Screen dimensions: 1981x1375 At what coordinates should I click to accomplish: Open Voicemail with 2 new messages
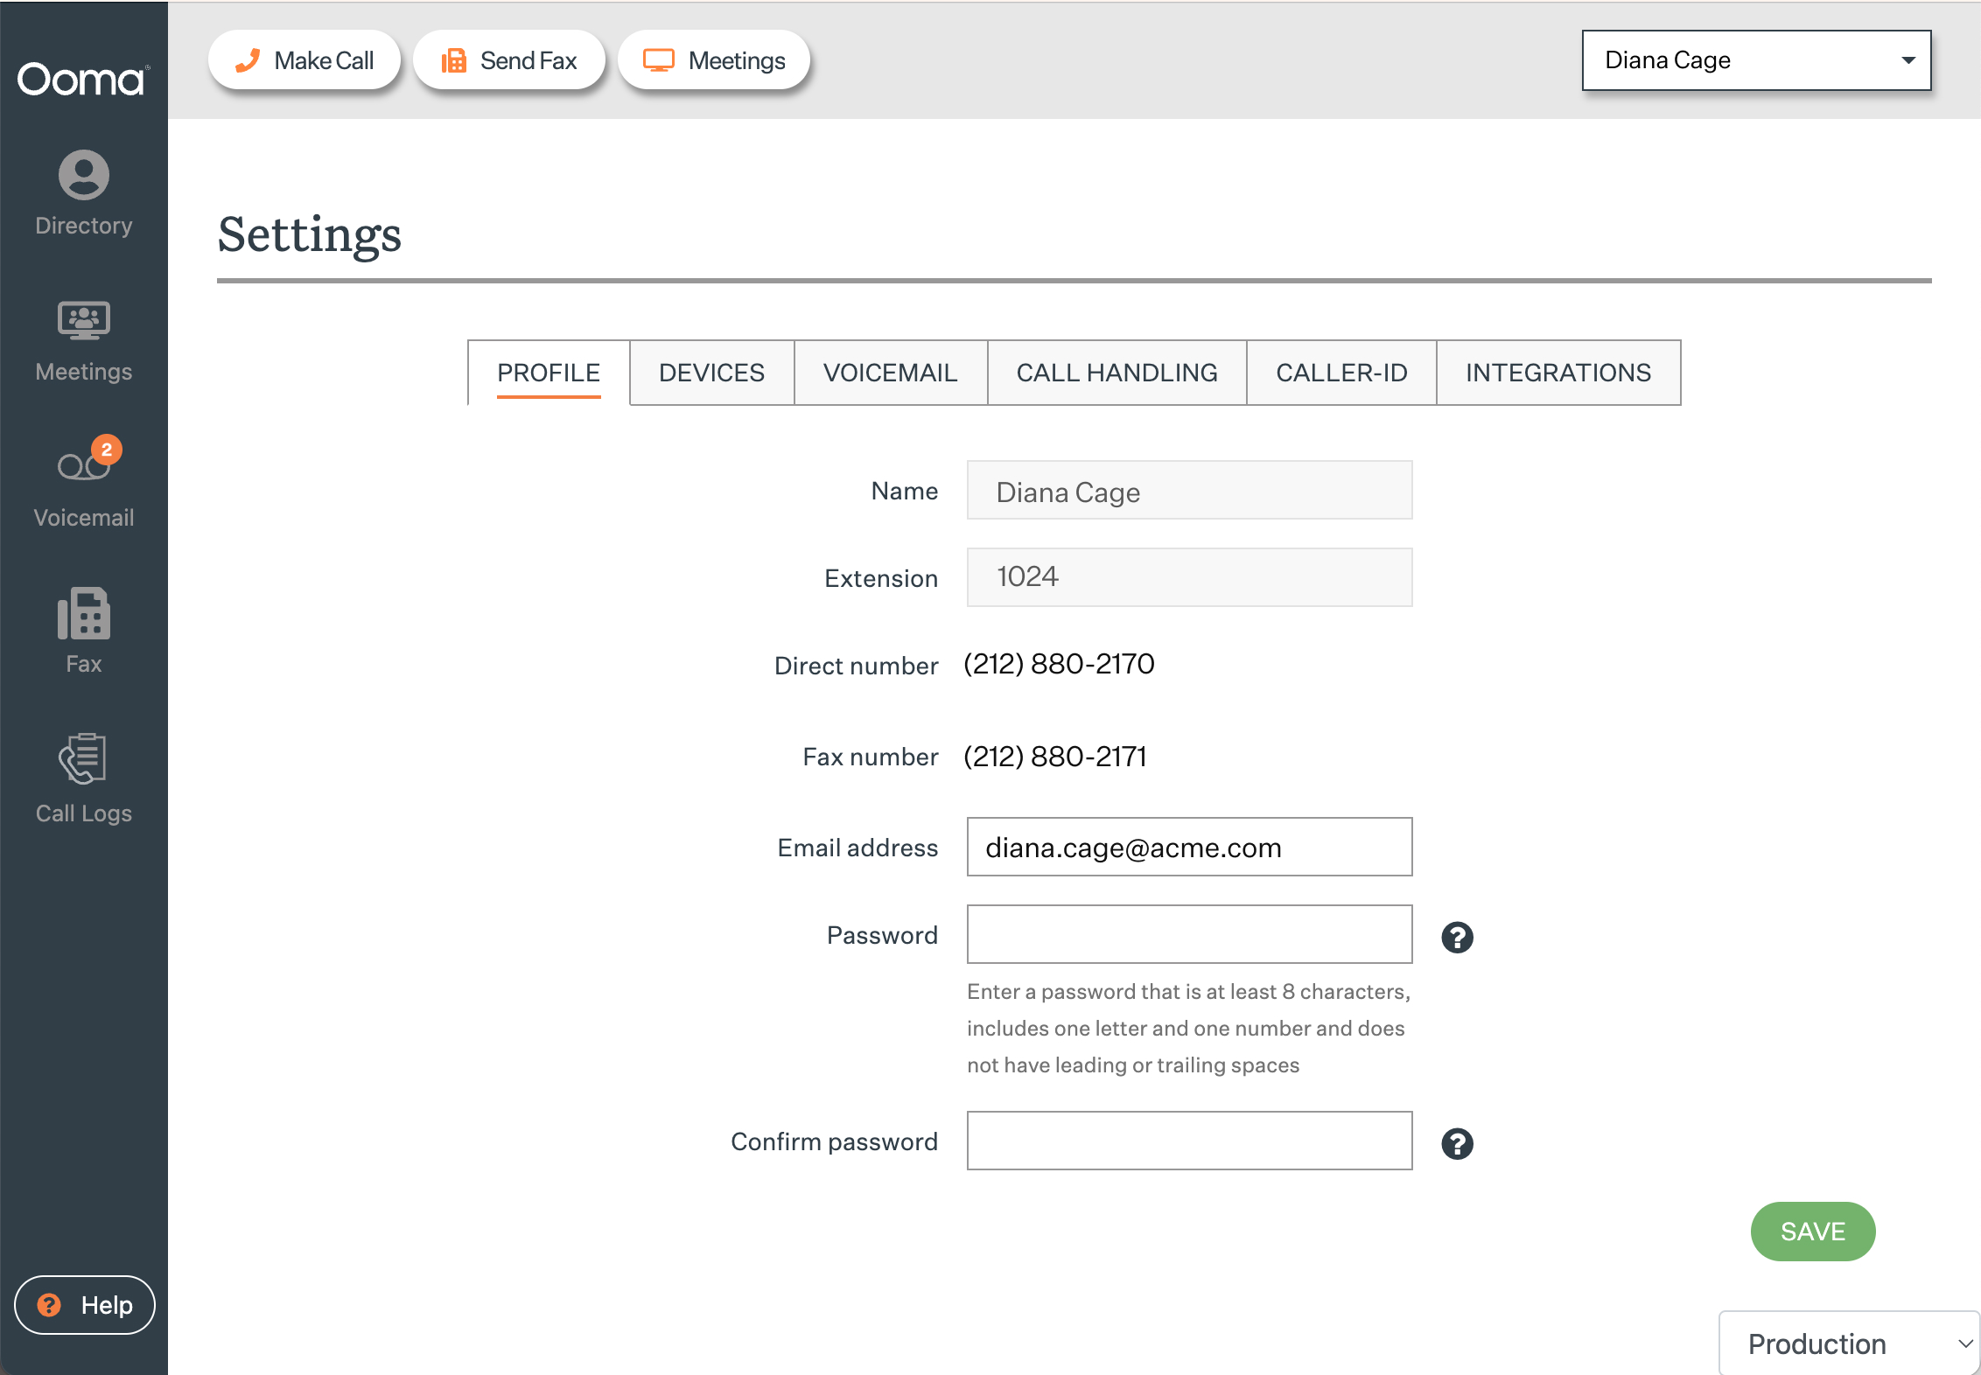(84, 484)
